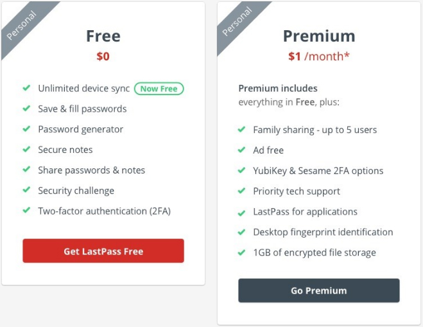Click the $1 /month* price text
423x327 pixels.
click(319, 57)
